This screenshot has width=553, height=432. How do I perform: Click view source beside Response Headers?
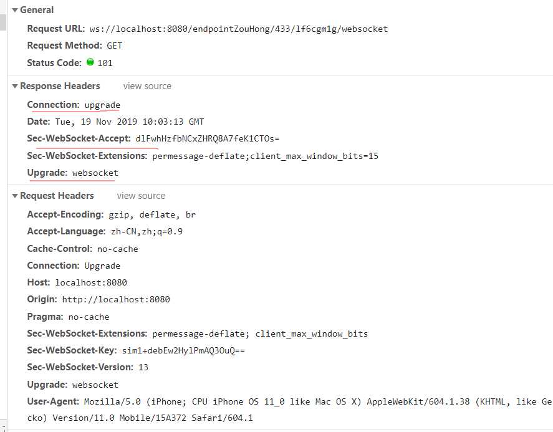(147, 86)
